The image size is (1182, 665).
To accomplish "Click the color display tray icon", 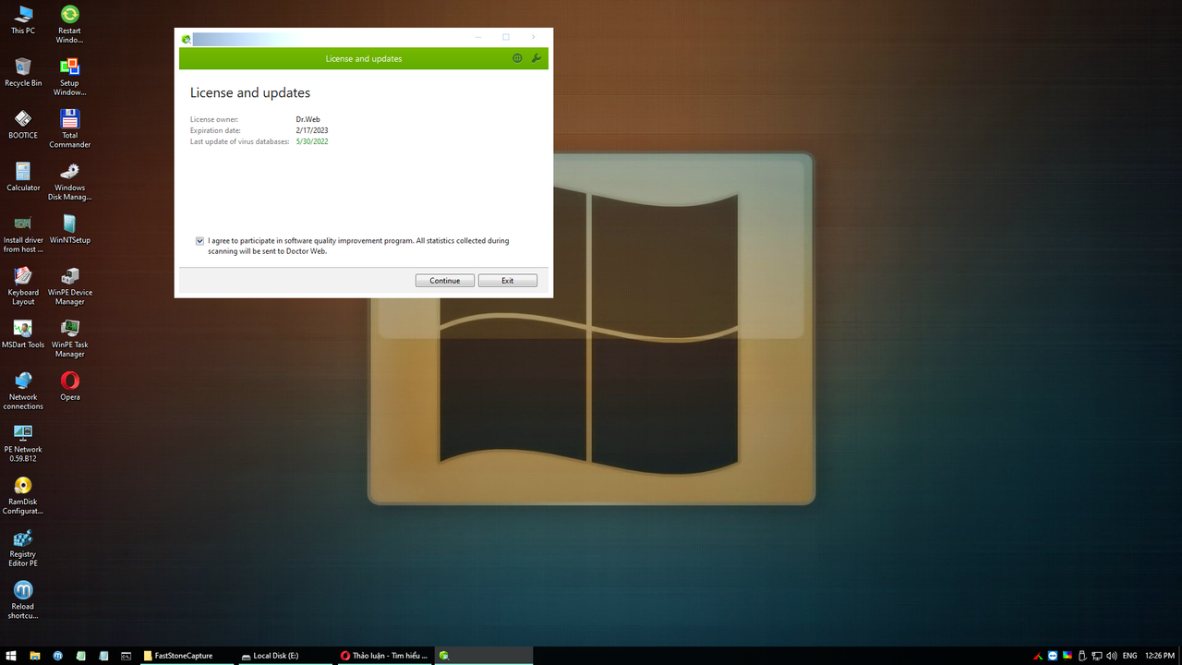I will coord(1067,656).
